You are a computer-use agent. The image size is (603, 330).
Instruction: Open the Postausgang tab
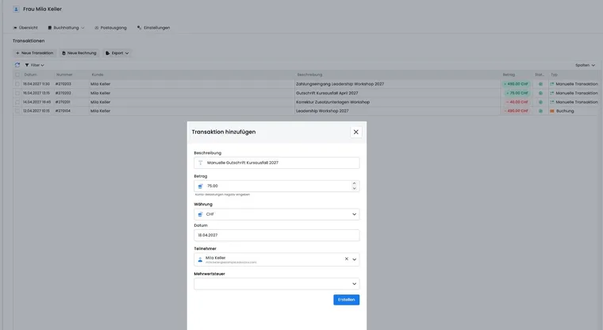(x=110, y=28)
